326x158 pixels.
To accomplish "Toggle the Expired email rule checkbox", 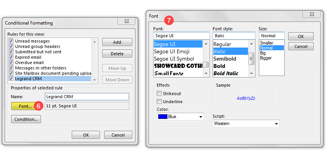I will click(11, 57).
